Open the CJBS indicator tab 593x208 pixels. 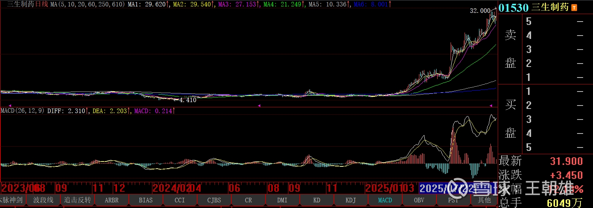coord(214,200)
